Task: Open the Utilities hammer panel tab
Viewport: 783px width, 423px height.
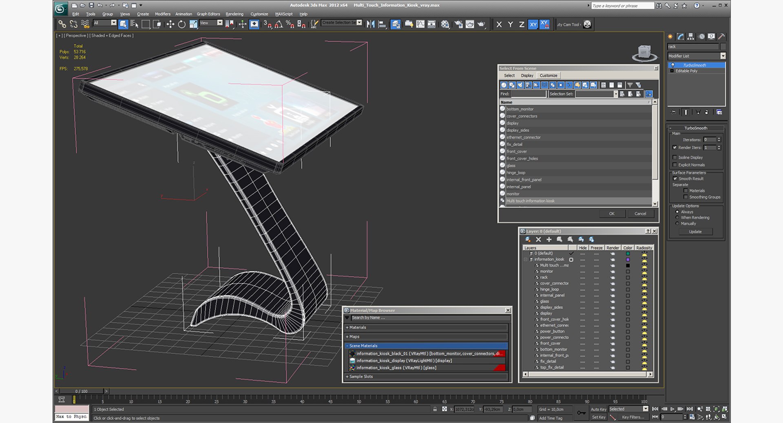Action: click(x=721, y=37)
